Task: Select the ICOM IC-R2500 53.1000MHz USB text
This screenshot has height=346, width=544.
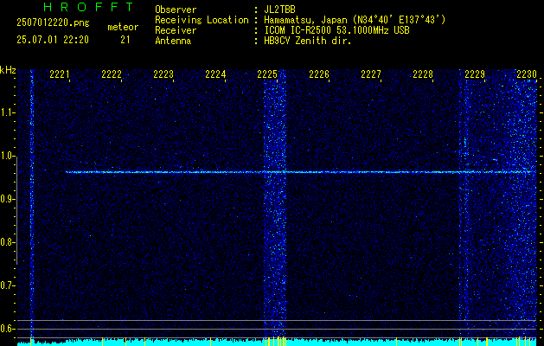Action: point(336,30)
